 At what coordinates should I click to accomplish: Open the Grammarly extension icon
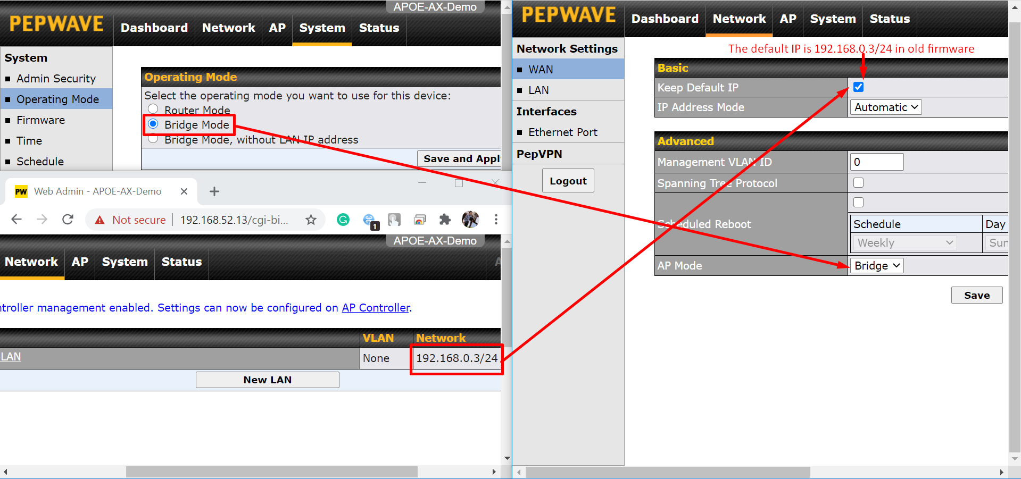coord(343,220)
